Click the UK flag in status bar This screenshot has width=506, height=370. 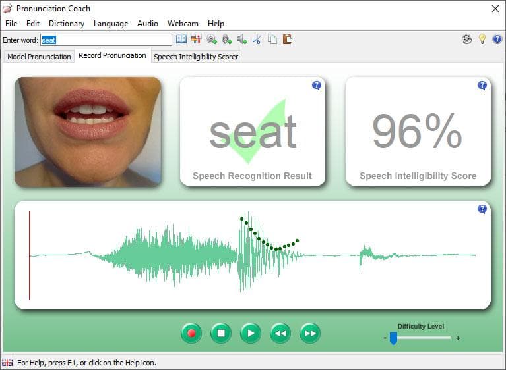pyautogui.click(x=7, y=363)
